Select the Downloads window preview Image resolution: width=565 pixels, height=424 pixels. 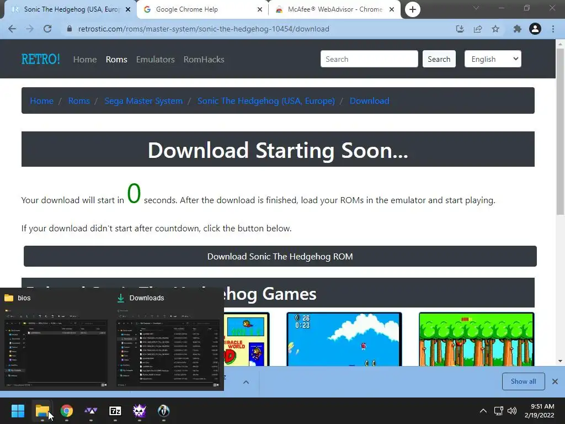[168, 340]
